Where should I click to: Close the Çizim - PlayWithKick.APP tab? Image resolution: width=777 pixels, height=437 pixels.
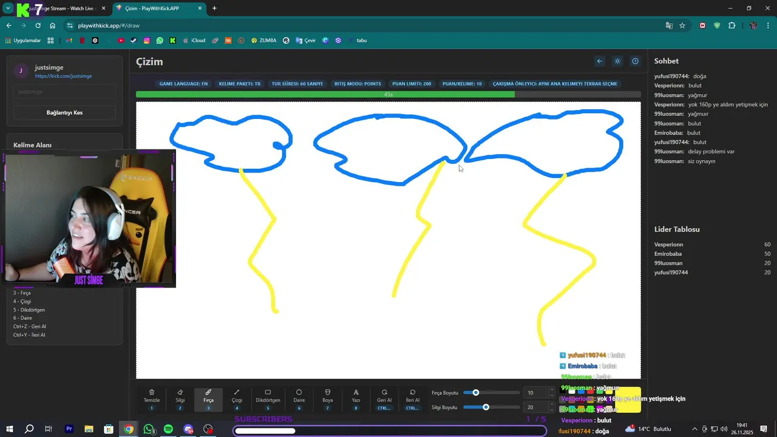[199, 8]
